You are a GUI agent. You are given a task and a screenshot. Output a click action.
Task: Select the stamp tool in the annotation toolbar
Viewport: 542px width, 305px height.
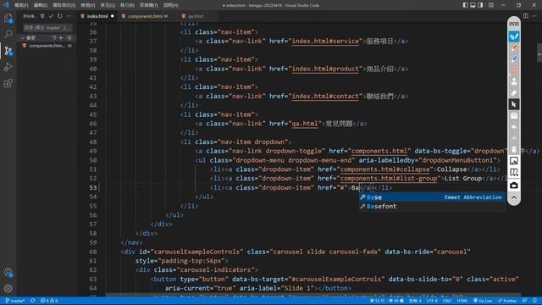point(514,81)
